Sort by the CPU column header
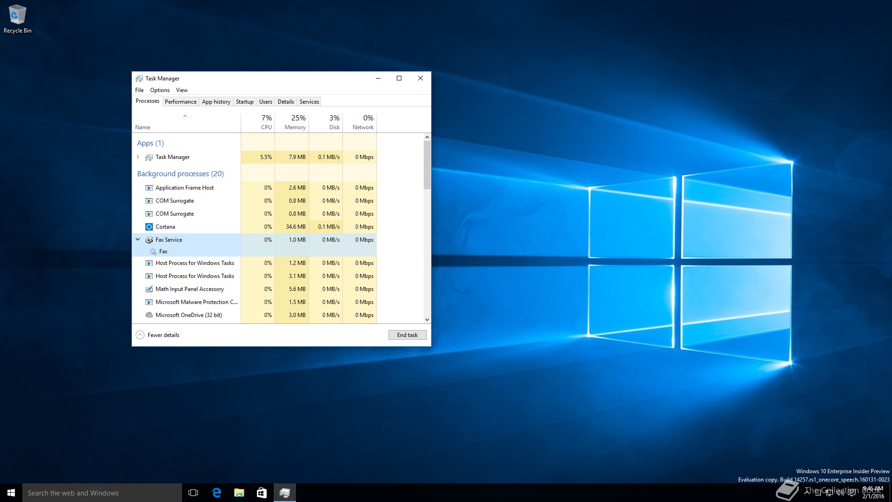The image size is (892, 502). 258,123
